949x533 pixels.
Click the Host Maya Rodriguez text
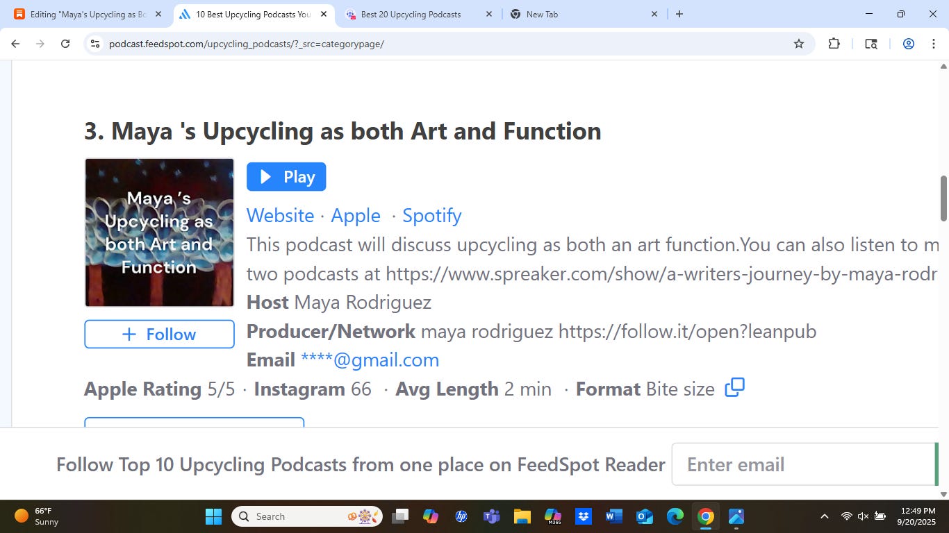coord(339,303)
